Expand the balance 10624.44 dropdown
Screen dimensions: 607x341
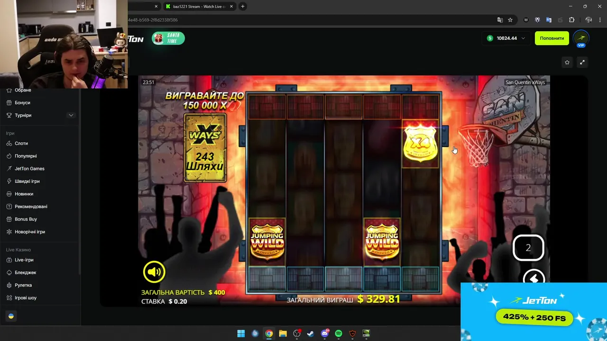[523, 38]
